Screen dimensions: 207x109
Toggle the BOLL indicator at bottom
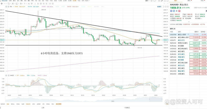13,104
